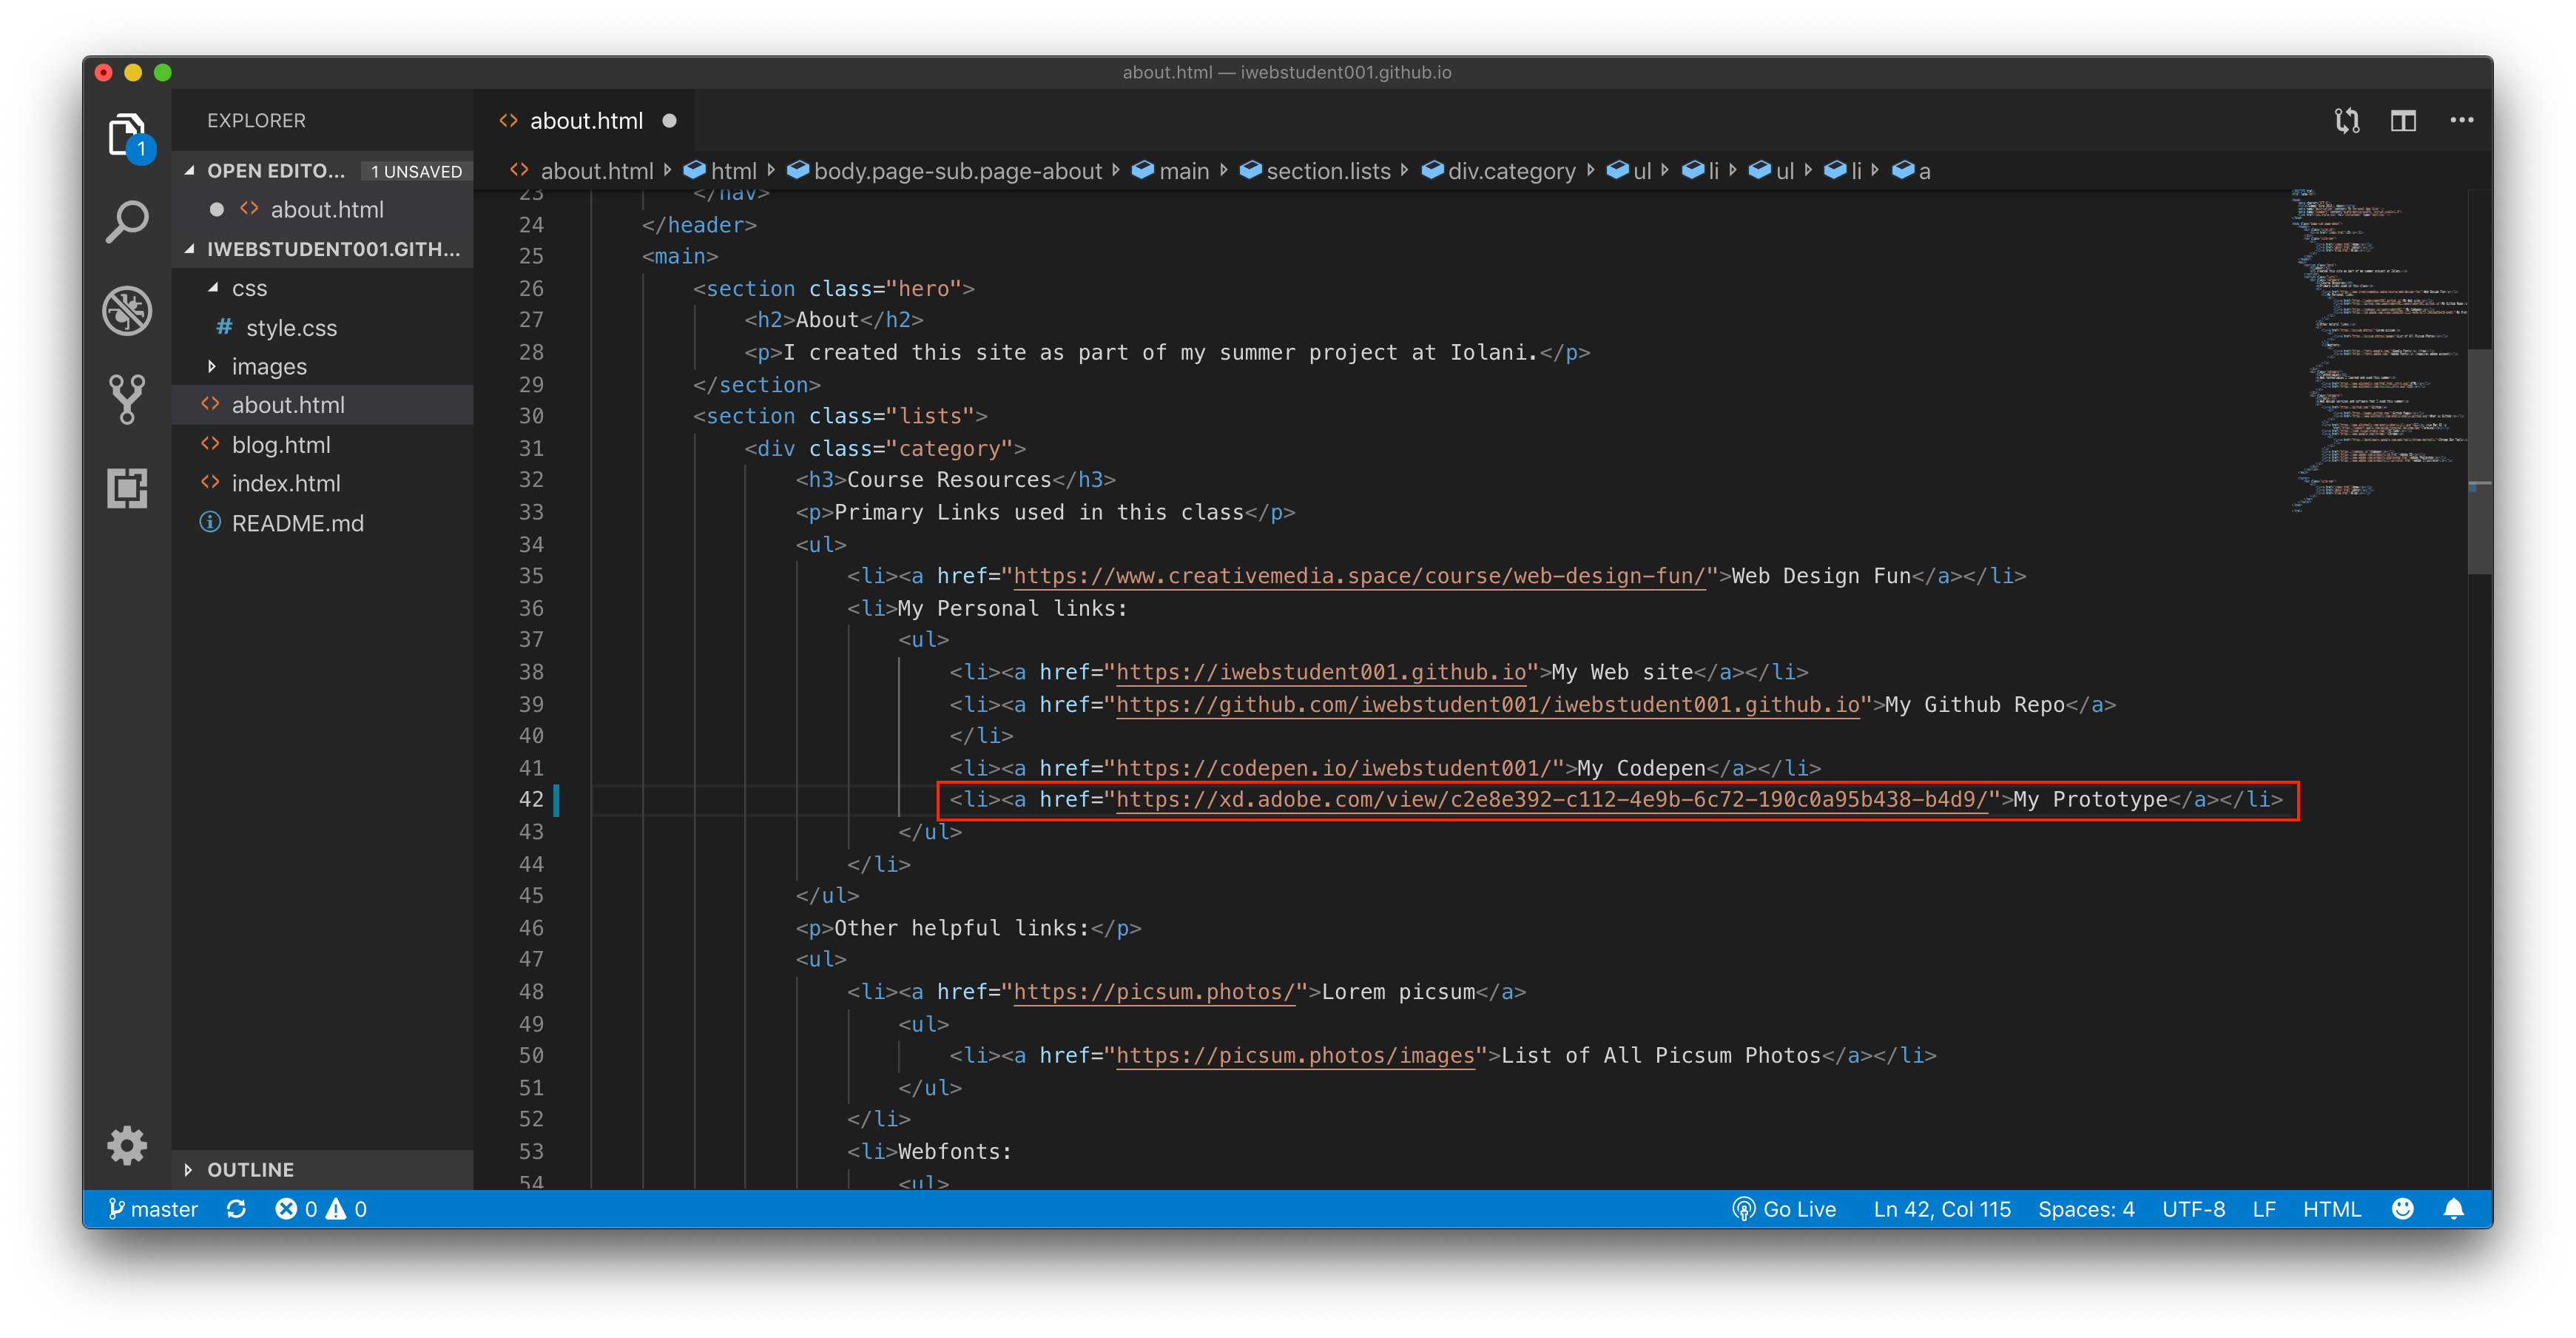Click the Split Editor Right icon

pos(2403,121)
